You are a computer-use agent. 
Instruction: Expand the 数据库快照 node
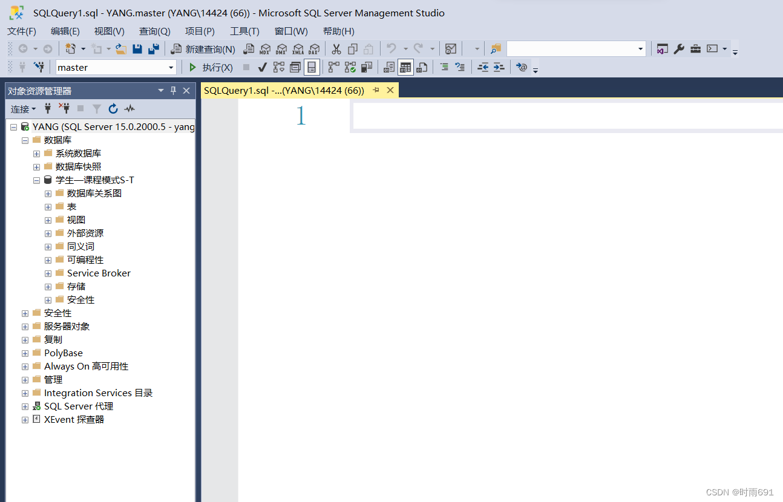(x=36, y=167)
